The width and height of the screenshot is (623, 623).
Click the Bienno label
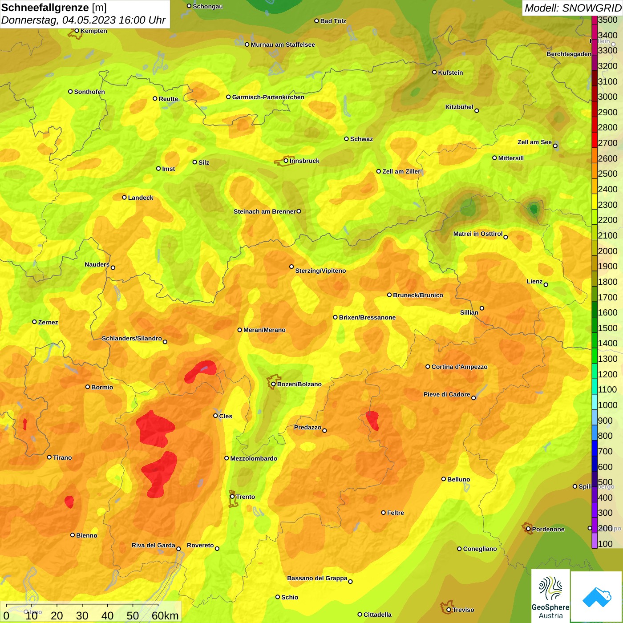86,535
